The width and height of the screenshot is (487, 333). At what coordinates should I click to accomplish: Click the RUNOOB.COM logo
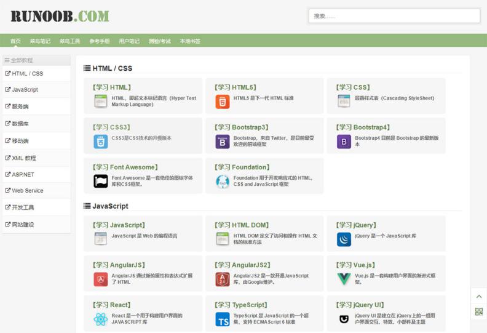[x=60, y=17]
